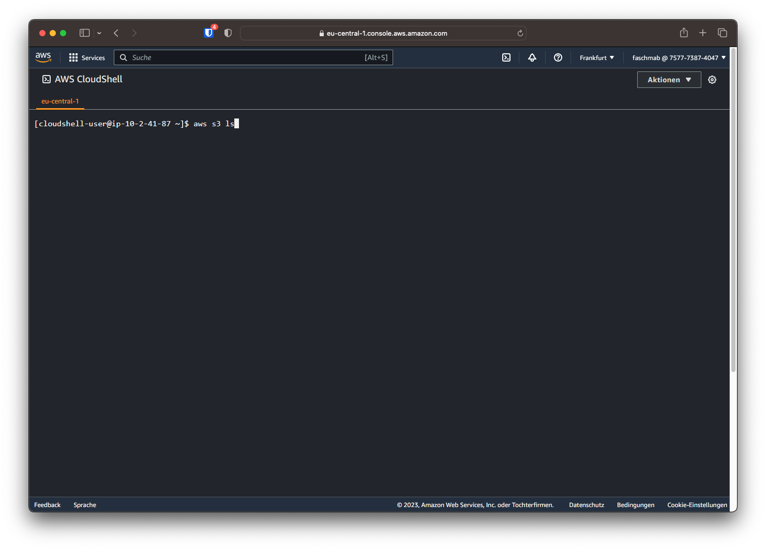Open the Datenschutz link
This screenshot has height=550, width=766.
coord(587,505)
